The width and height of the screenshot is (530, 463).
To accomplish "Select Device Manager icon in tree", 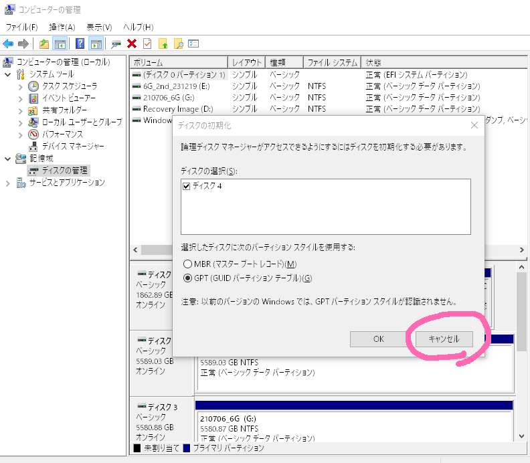I will pos(33,147).
